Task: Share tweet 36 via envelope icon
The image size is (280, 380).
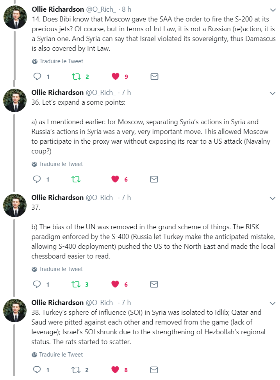Action: [x=154, y=179]
